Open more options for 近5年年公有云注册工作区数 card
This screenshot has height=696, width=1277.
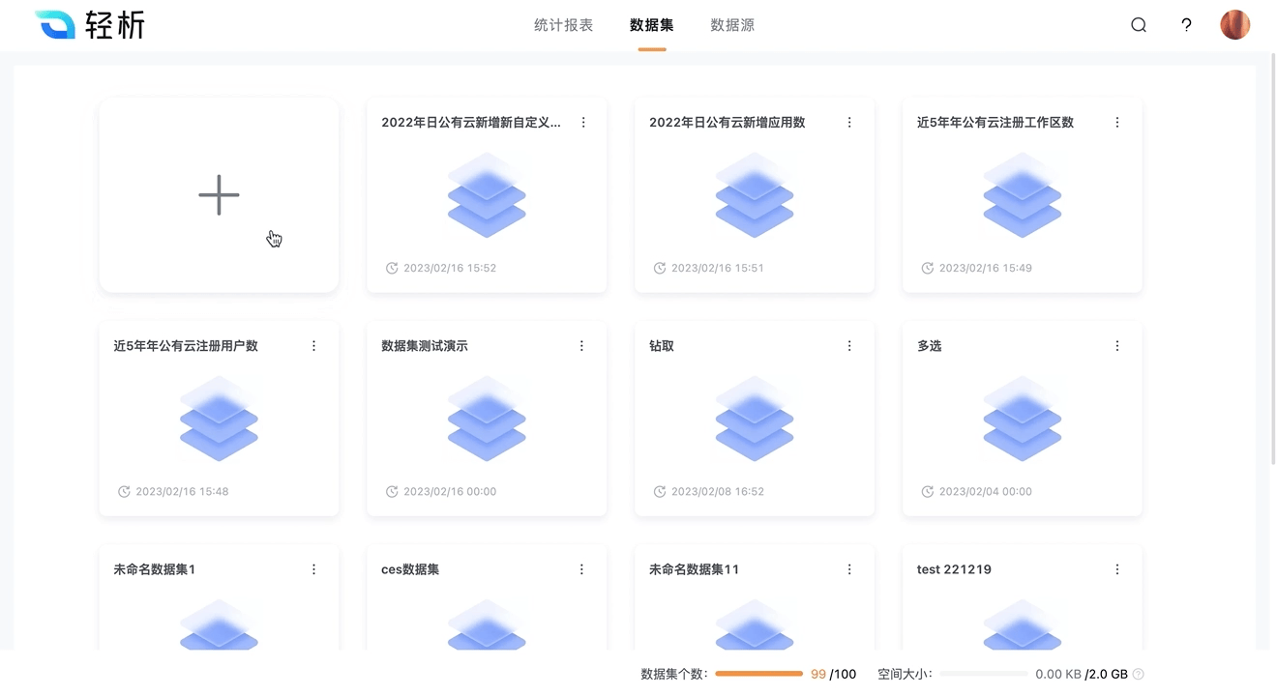pos(1117,123)
